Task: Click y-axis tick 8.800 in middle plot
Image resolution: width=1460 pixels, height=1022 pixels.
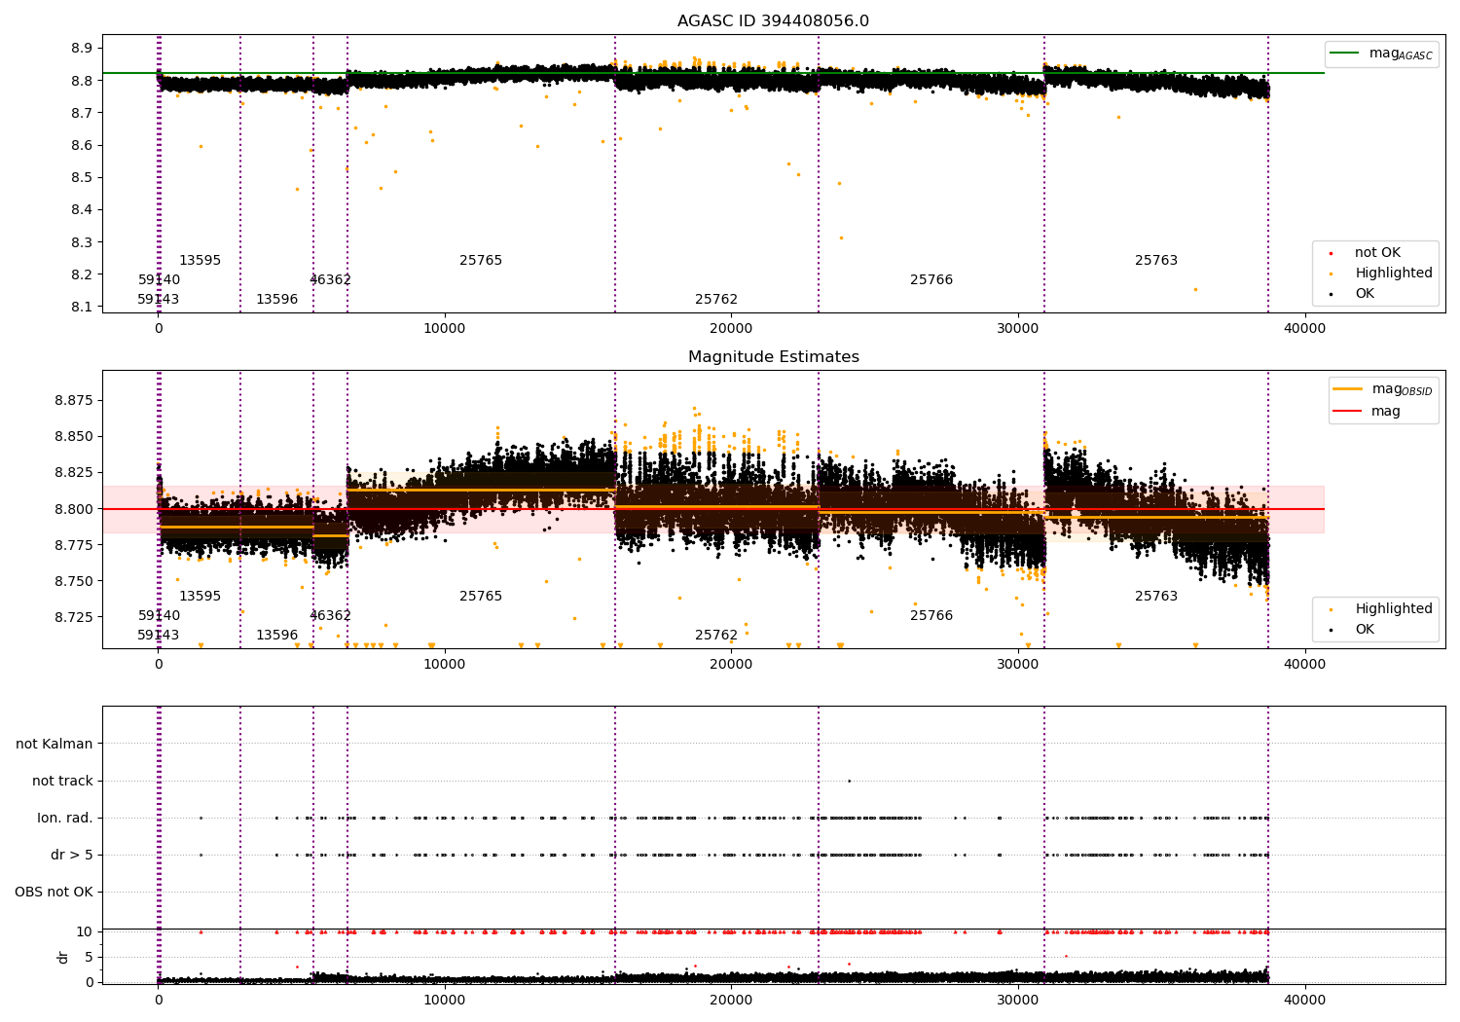Action: point(74,509)
